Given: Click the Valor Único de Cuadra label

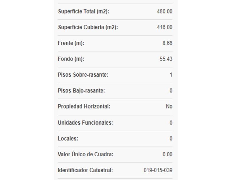Looking at the screenshot, I should tap(85, 154).
